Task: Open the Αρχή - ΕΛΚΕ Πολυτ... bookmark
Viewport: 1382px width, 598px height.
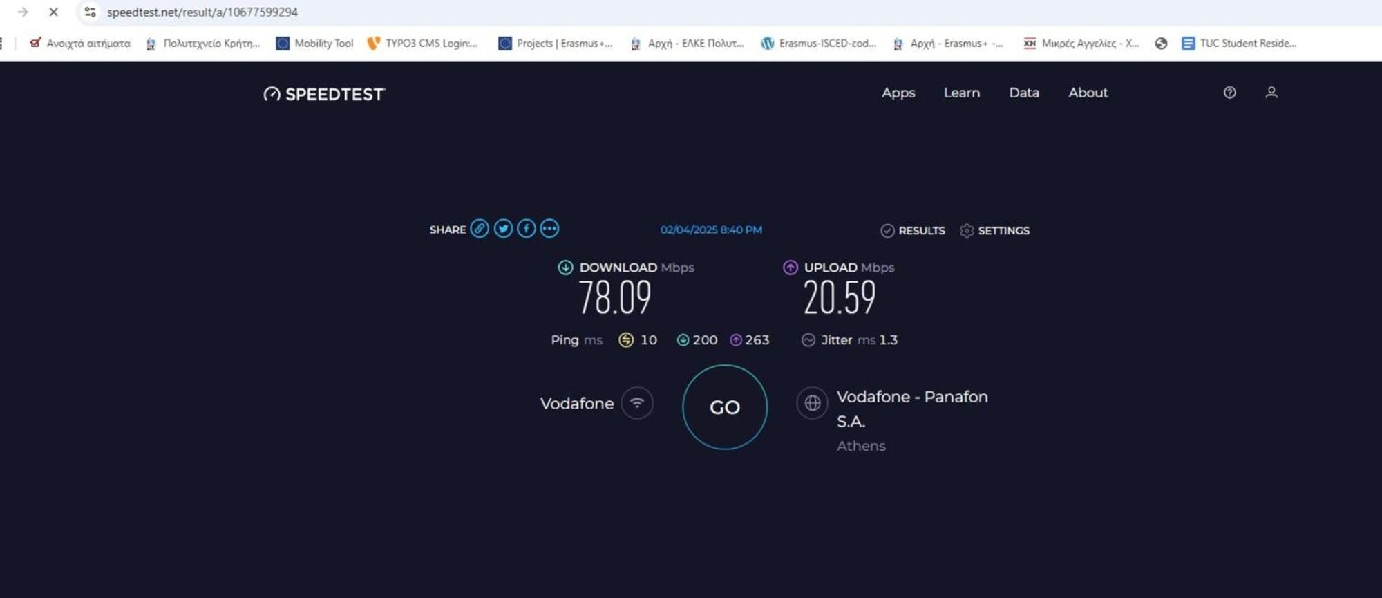Action: (x=687, y=43)
